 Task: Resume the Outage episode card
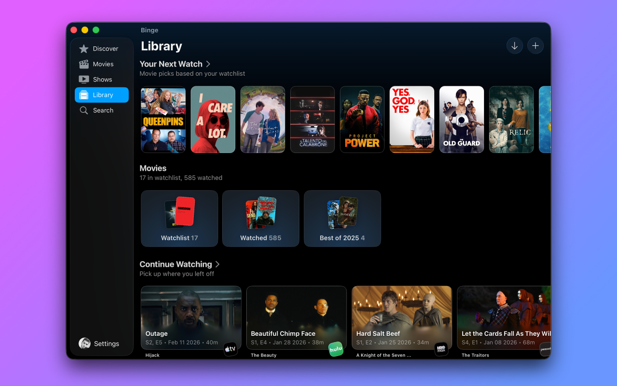point(191,317)
